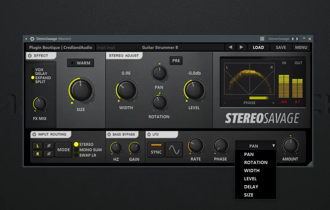This screenshot has width=330, height=210.
Task: Choose SIZE from LFO target list
Action: click(x=256, y=195)
